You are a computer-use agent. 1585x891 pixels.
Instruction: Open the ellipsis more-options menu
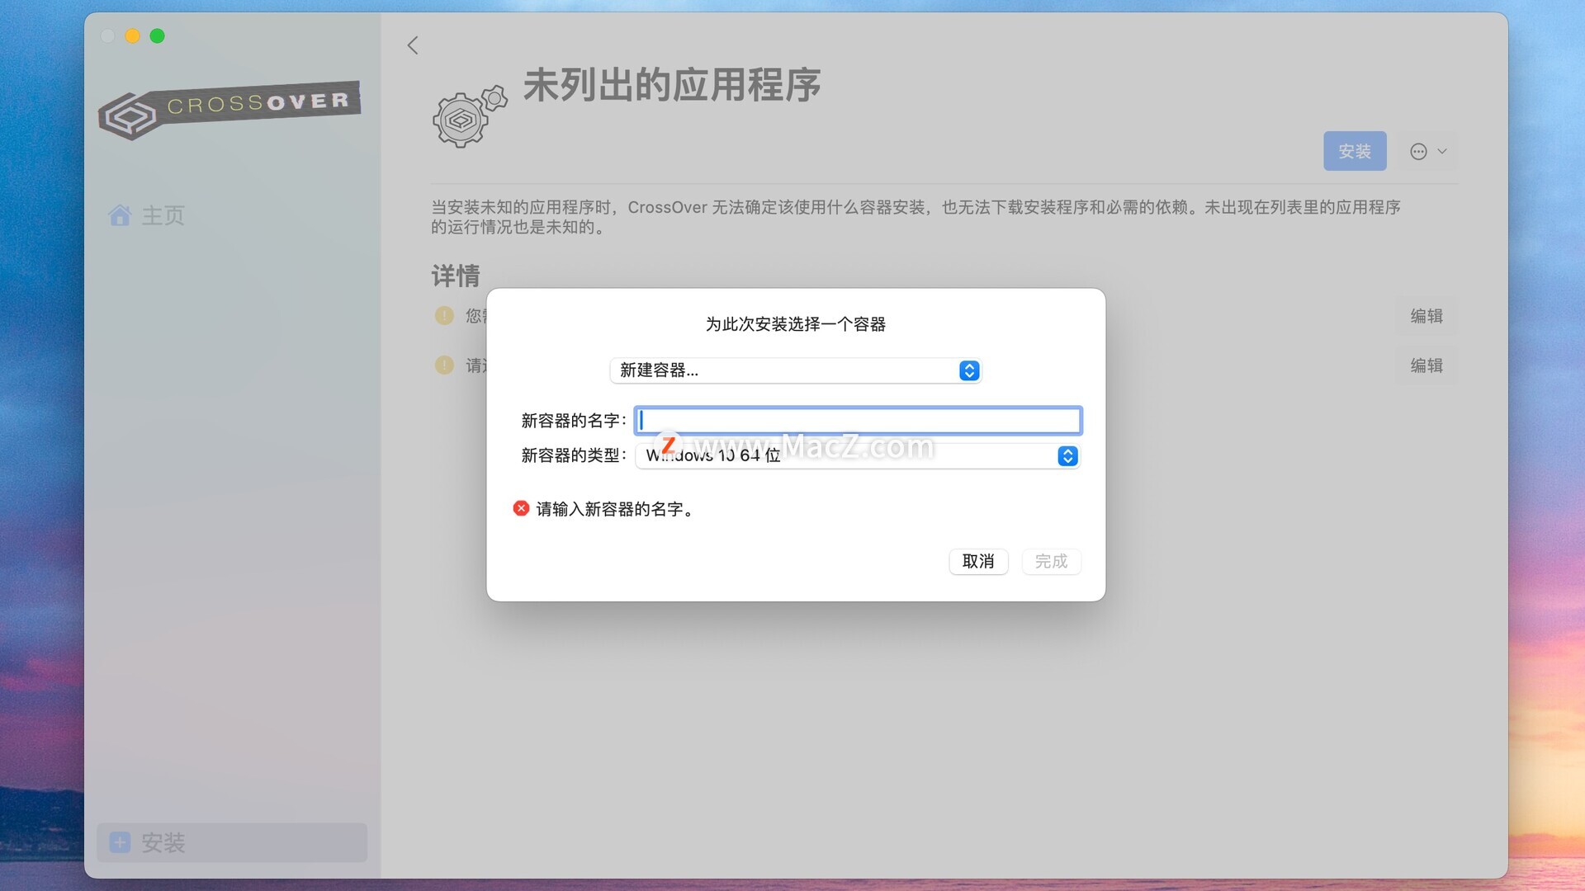coord(1428,151)
